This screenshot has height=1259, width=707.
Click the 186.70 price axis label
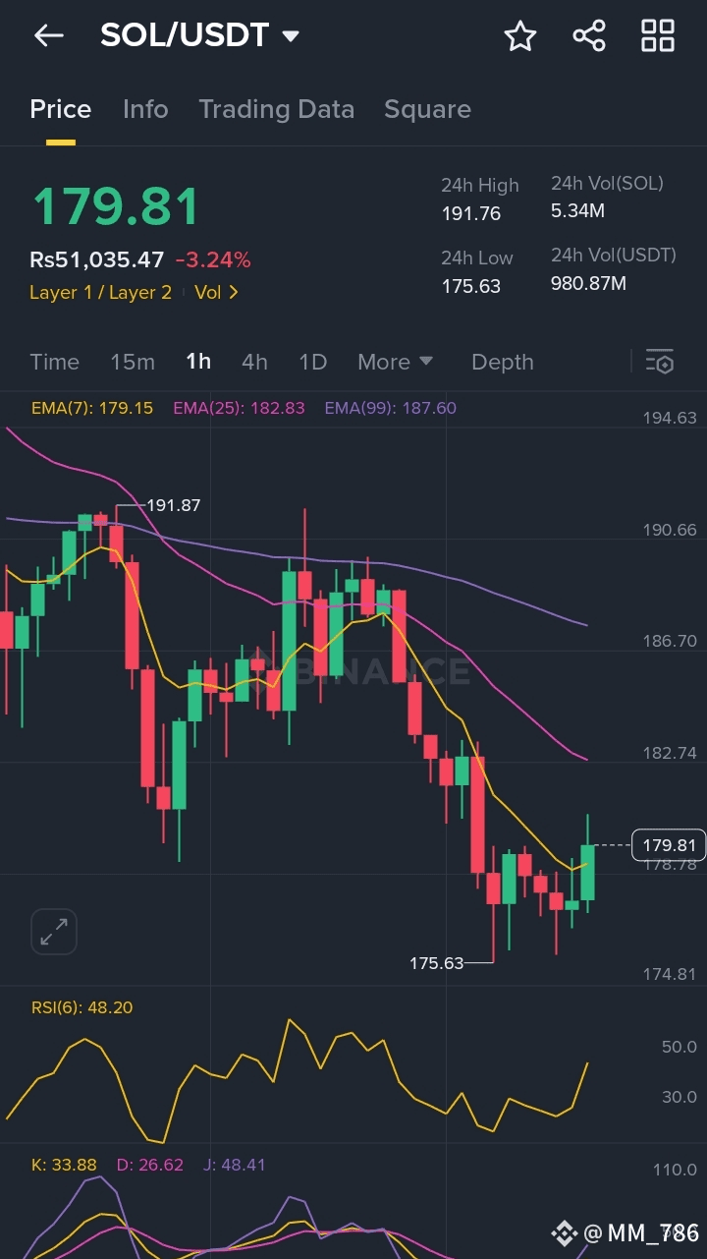coord(670,641)
